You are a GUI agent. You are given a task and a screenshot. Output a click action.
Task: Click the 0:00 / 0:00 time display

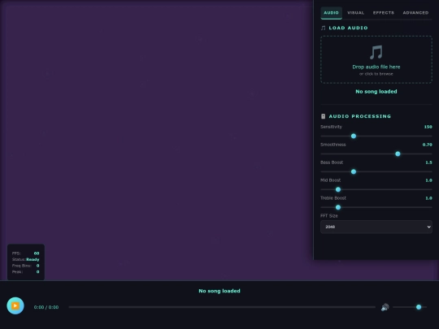46,307
